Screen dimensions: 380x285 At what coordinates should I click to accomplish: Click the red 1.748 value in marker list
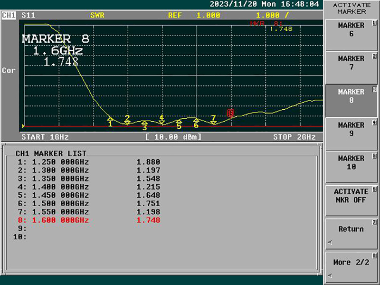click(x=148, y=220)
